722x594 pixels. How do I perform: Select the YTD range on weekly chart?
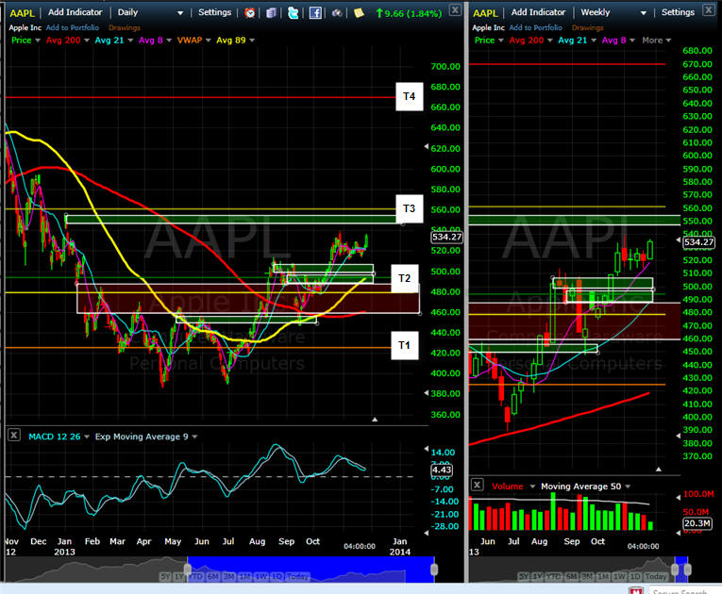(553, 576)
